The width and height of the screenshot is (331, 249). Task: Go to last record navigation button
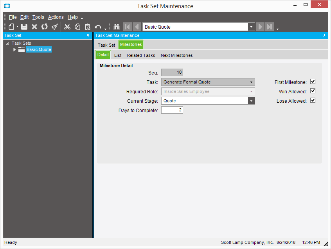coord(270,27)
